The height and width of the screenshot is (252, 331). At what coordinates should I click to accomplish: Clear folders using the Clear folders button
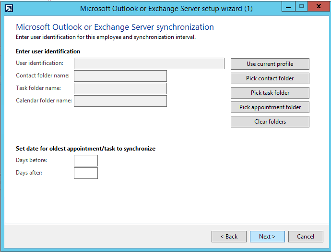click(270, 122)
